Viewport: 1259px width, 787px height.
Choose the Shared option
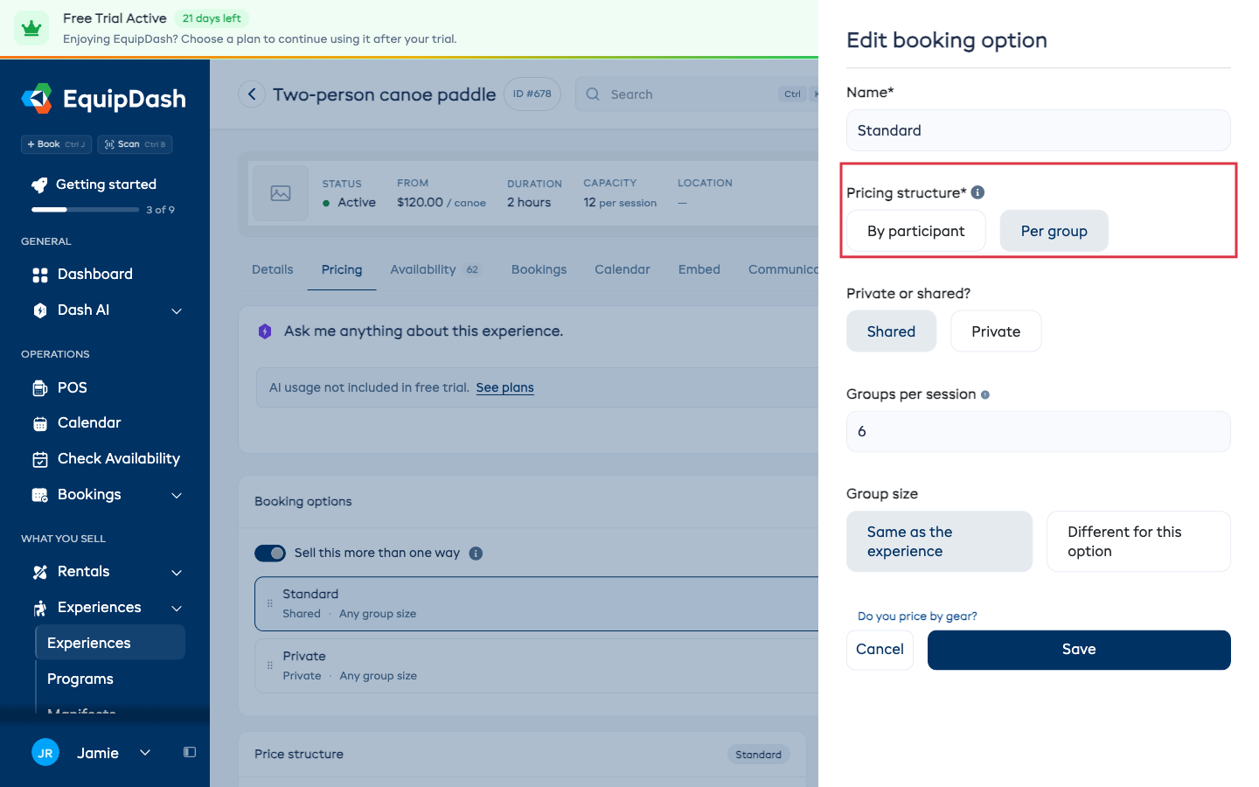[x=891, y=331]
